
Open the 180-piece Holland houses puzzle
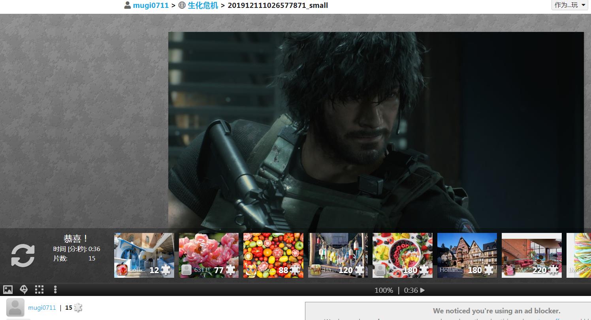pos(467,255)
